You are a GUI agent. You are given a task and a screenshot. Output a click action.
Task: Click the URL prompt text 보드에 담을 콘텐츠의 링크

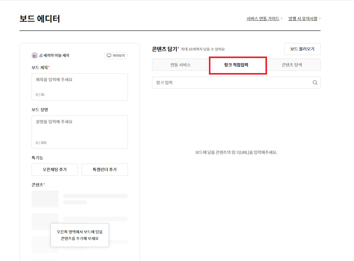236,152
